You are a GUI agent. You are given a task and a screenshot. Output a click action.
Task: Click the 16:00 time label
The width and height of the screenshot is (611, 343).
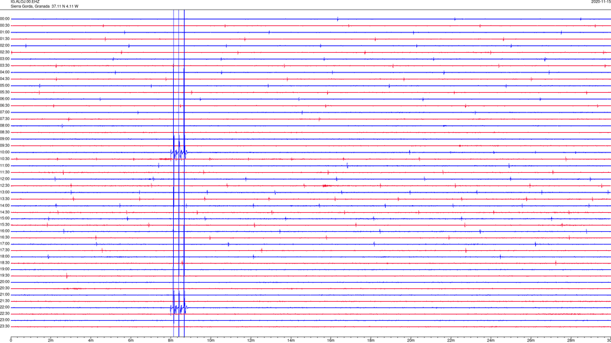(x=5, y=231)
